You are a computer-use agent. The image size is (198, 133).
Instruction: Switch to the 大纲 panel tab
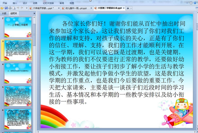[x=4, y=13]
